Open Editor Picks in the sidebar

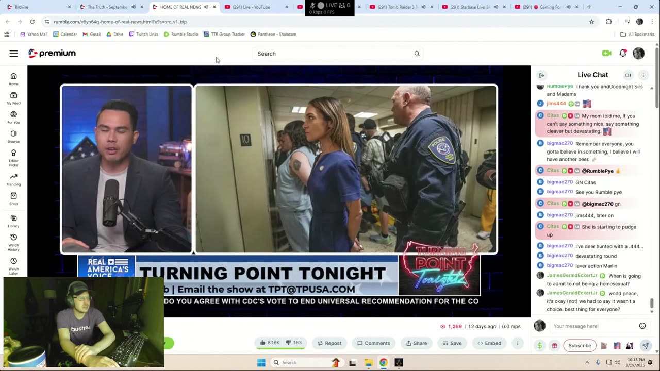point(13,158)
